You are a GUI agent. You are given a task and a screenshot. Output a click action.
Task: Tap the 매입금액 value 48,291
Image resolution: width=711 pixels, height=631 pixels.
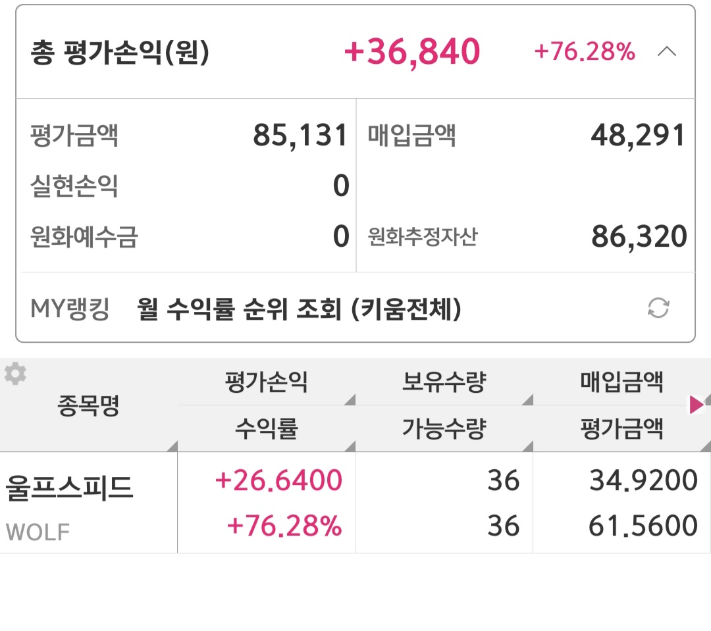pos(639,136)
